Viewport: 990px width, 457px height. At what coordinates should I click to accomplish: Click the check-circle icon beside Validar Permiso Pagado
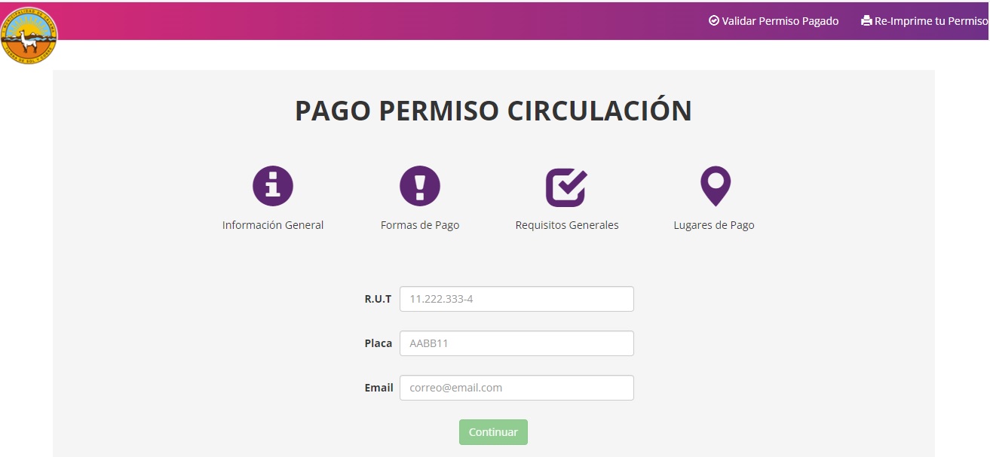point(713,20)
